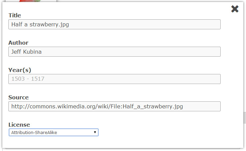Click the Year(s) label
The width and height of the screenshot is (246, 151).
(x=20, y=70)
